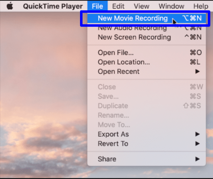This screenshot has height=179, width=213.
Task: Select Open Location… entry
Action: [x=147, y=62]
